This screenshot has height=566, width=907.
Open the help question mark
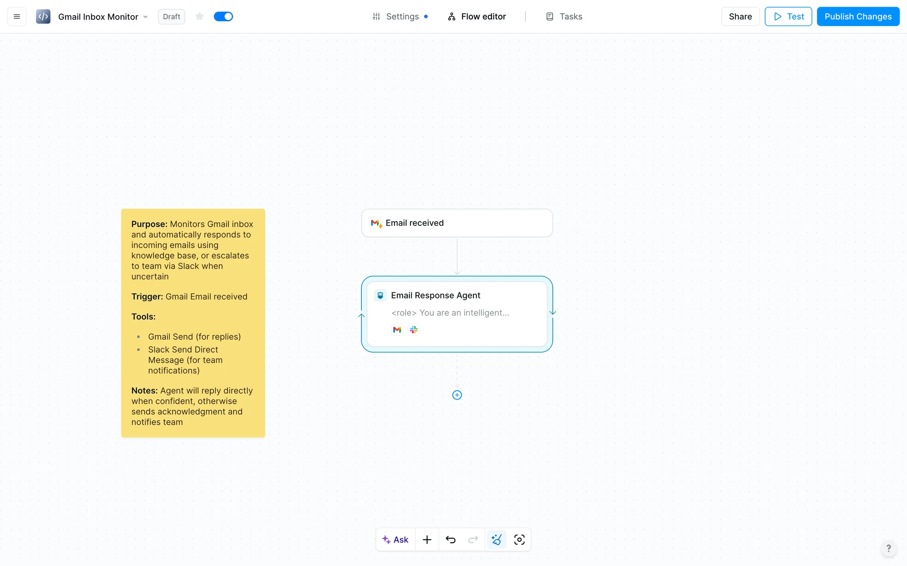point(888,548)
